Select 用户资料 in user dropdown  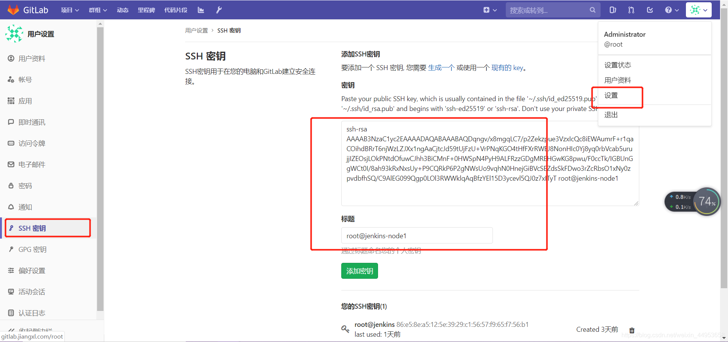click(x=618, y=80)
